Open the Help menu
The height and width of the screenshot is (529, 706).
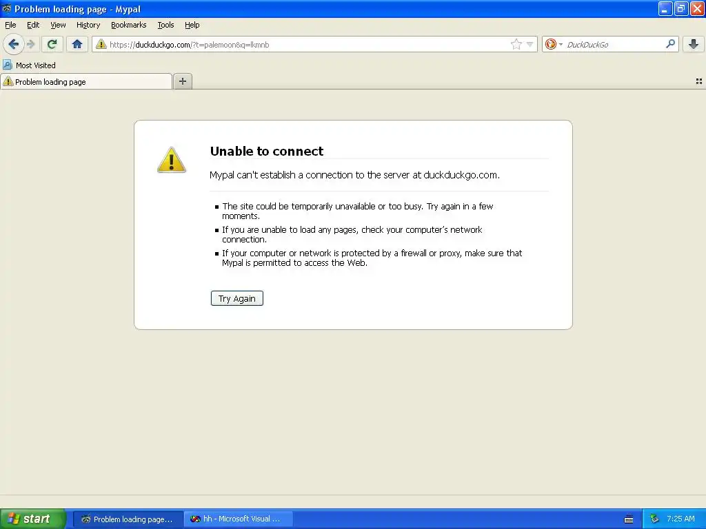192,25
